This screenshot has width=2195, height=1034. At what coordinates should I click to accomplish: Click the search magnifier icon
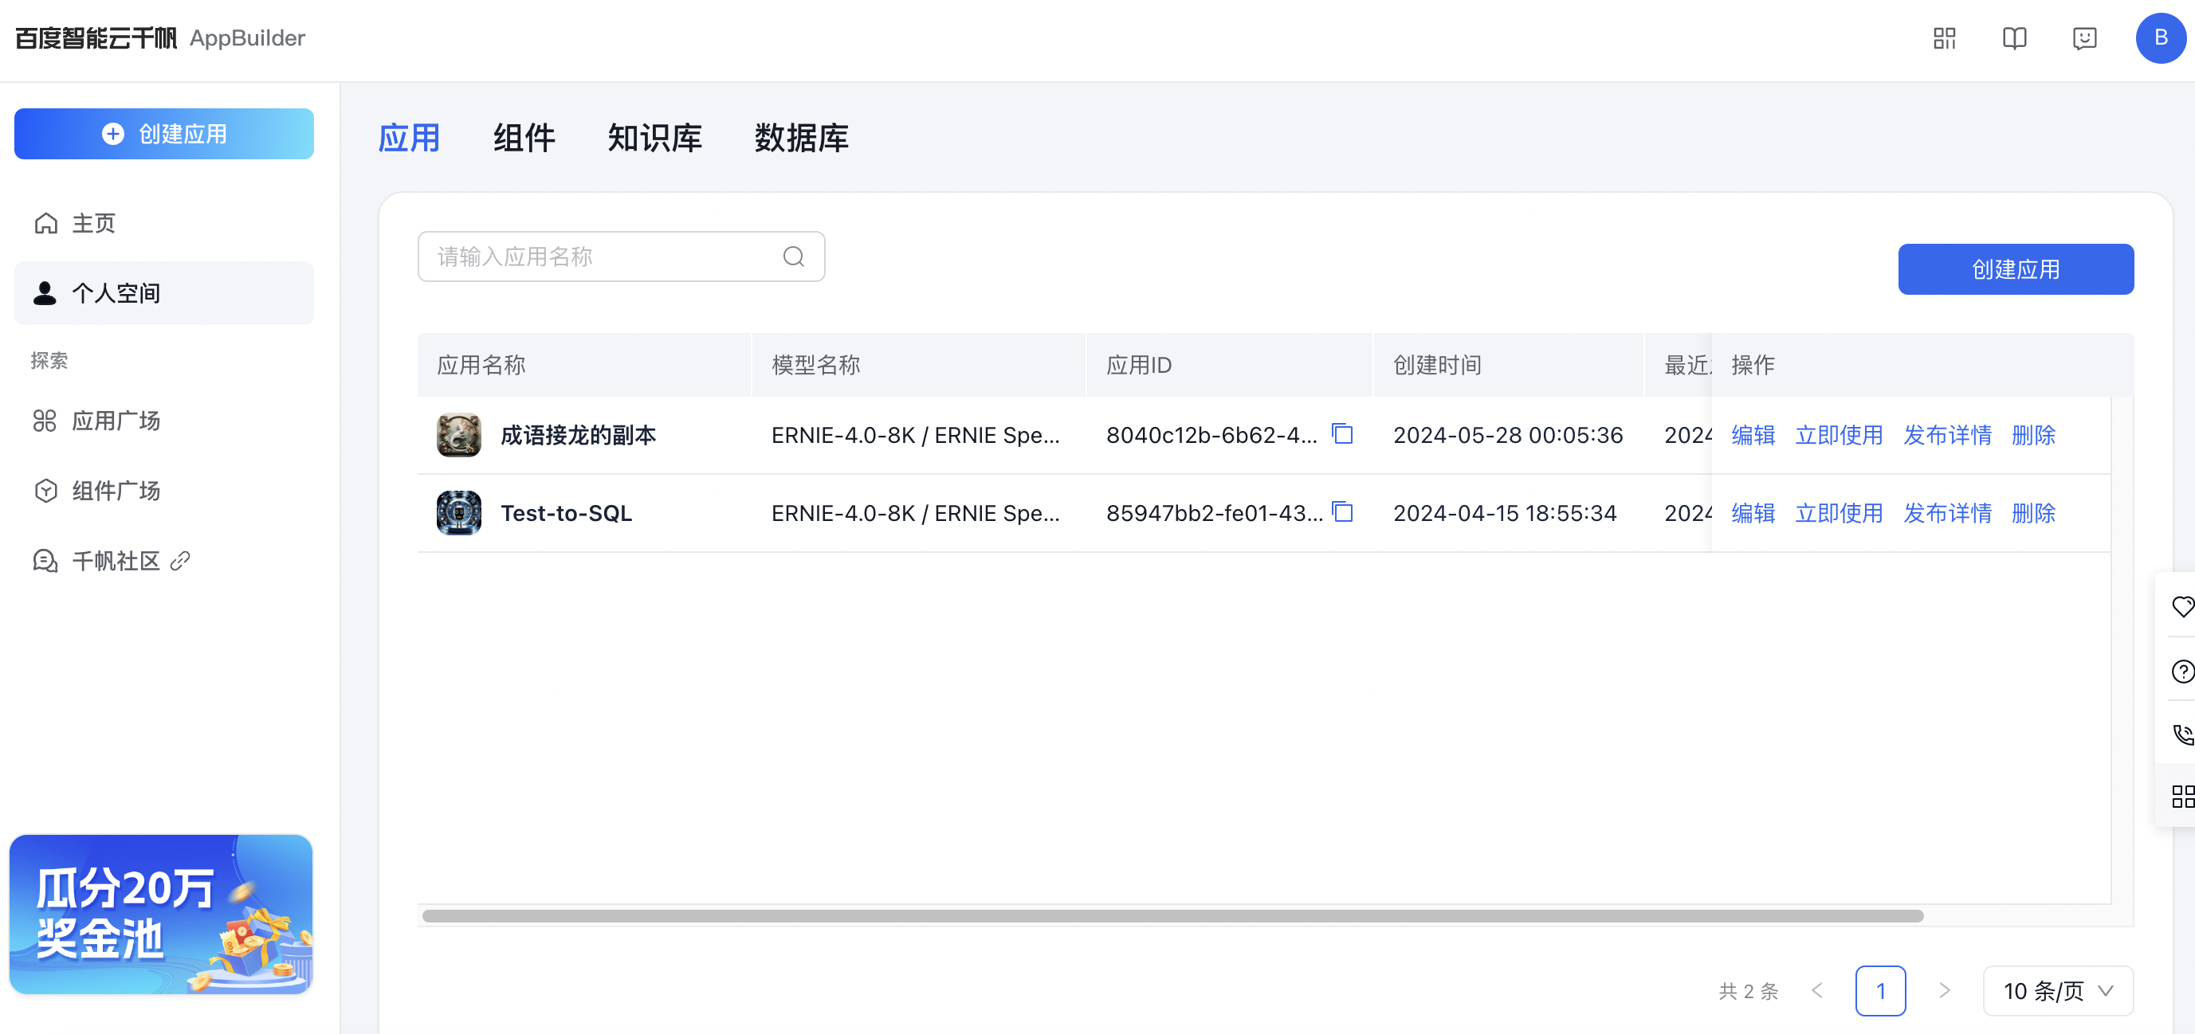click(793, 257)
